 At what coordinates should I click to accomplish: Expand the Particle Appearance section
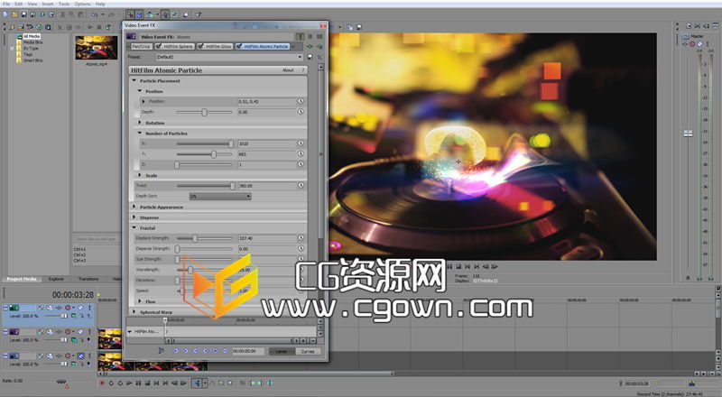click(134, 208)
